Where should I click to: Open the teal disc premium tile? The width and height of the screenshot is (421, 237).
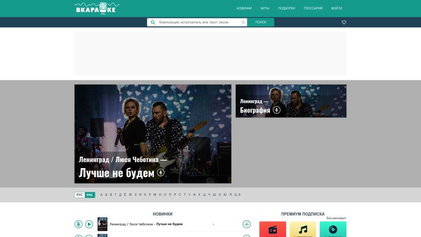pos(333,229)
